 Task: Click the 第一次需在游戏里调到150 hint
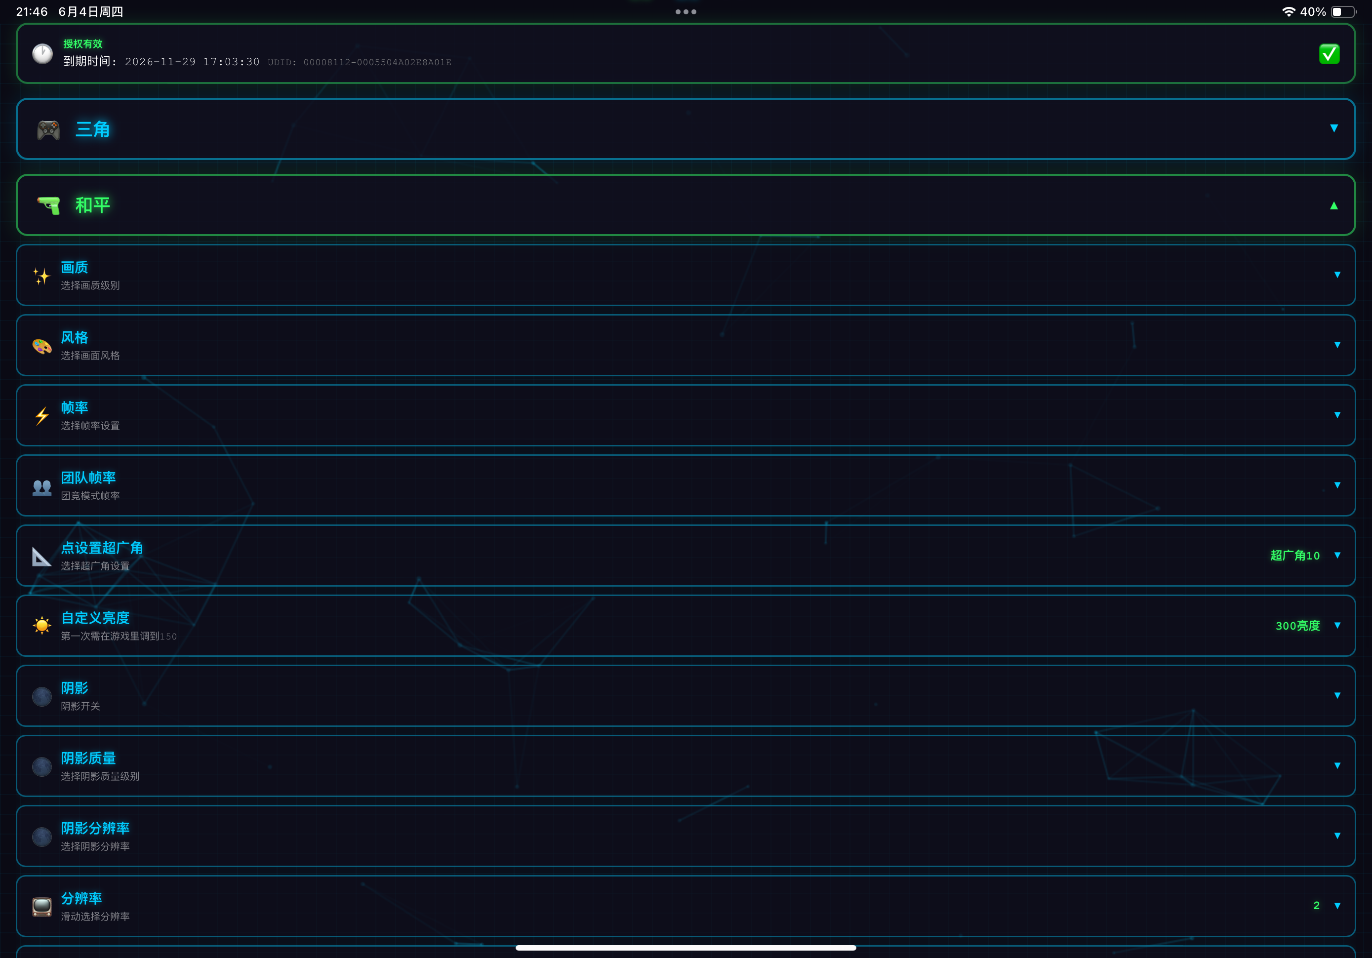point(119,637)
